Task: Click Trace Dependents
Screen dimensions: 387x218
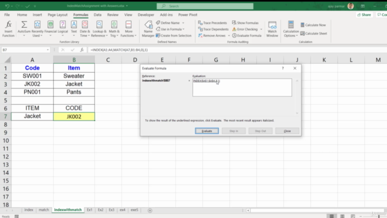Action: [213, 29]
